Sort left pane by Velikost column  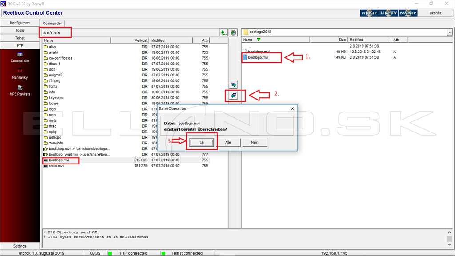[x=129, y=40]
